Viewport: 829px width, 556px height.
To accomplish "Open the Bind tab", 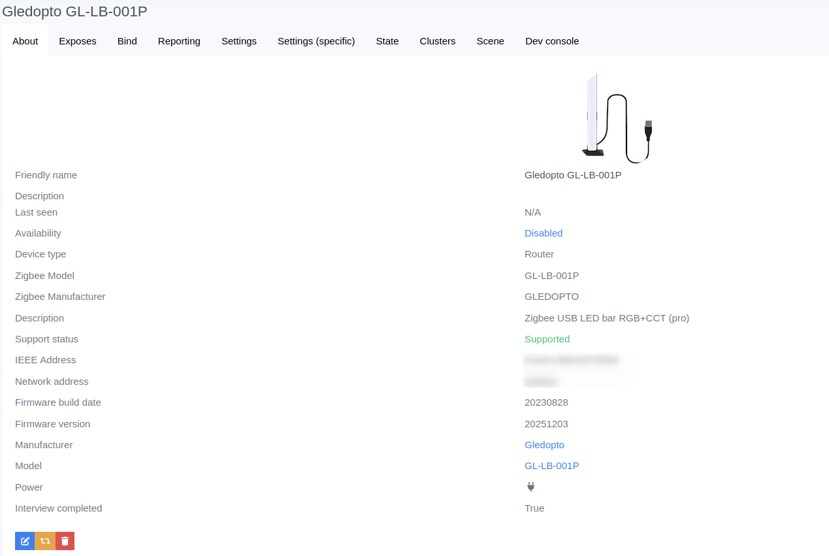I will [127, 41].
